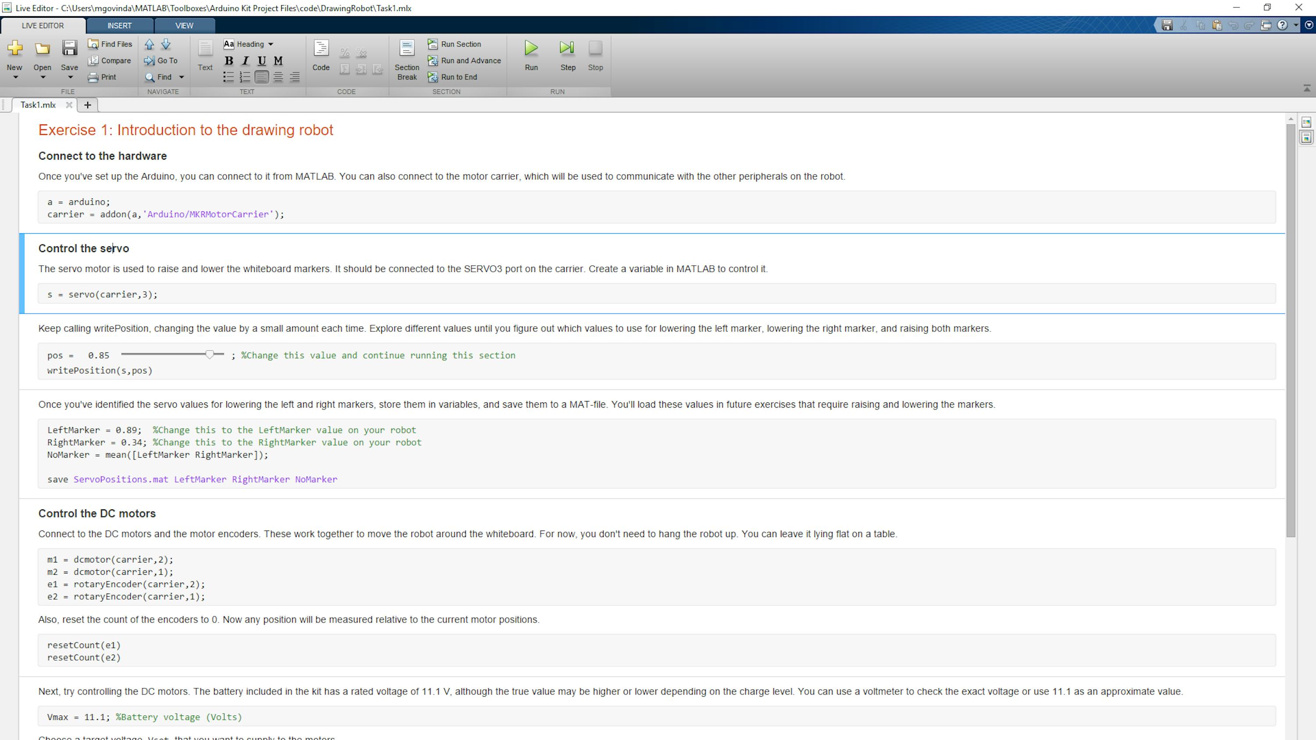Click the Step run icon
This screenshot has height=740, width=1316.
[567, 49]
